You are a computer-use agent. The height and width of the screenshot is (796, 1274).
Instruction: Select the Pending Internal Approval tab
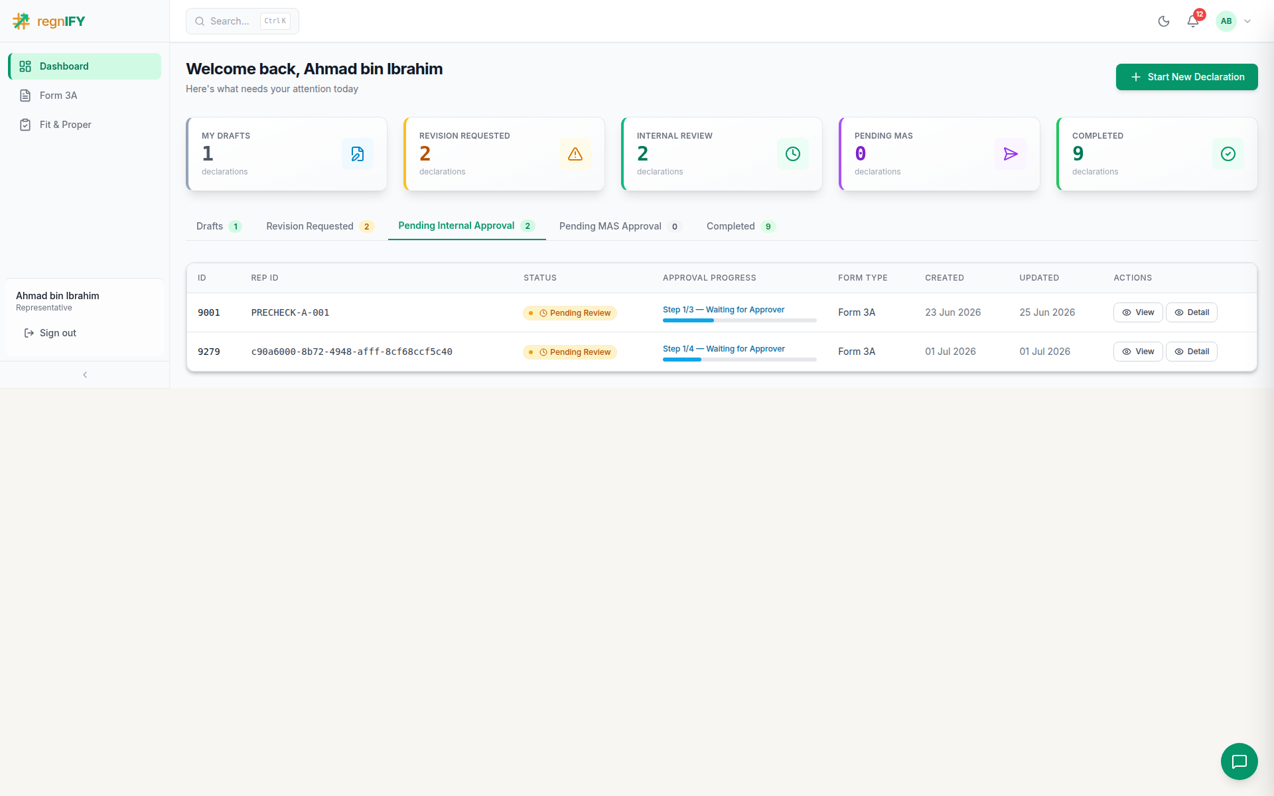pos(466,226)
